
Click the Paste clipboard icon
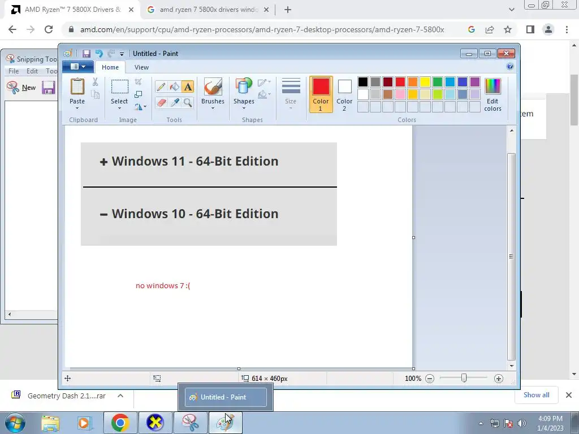pos(77,86)
